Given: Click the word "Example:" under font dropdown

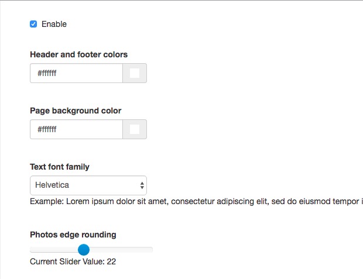Looking at the screenshot, I should 47,202.
